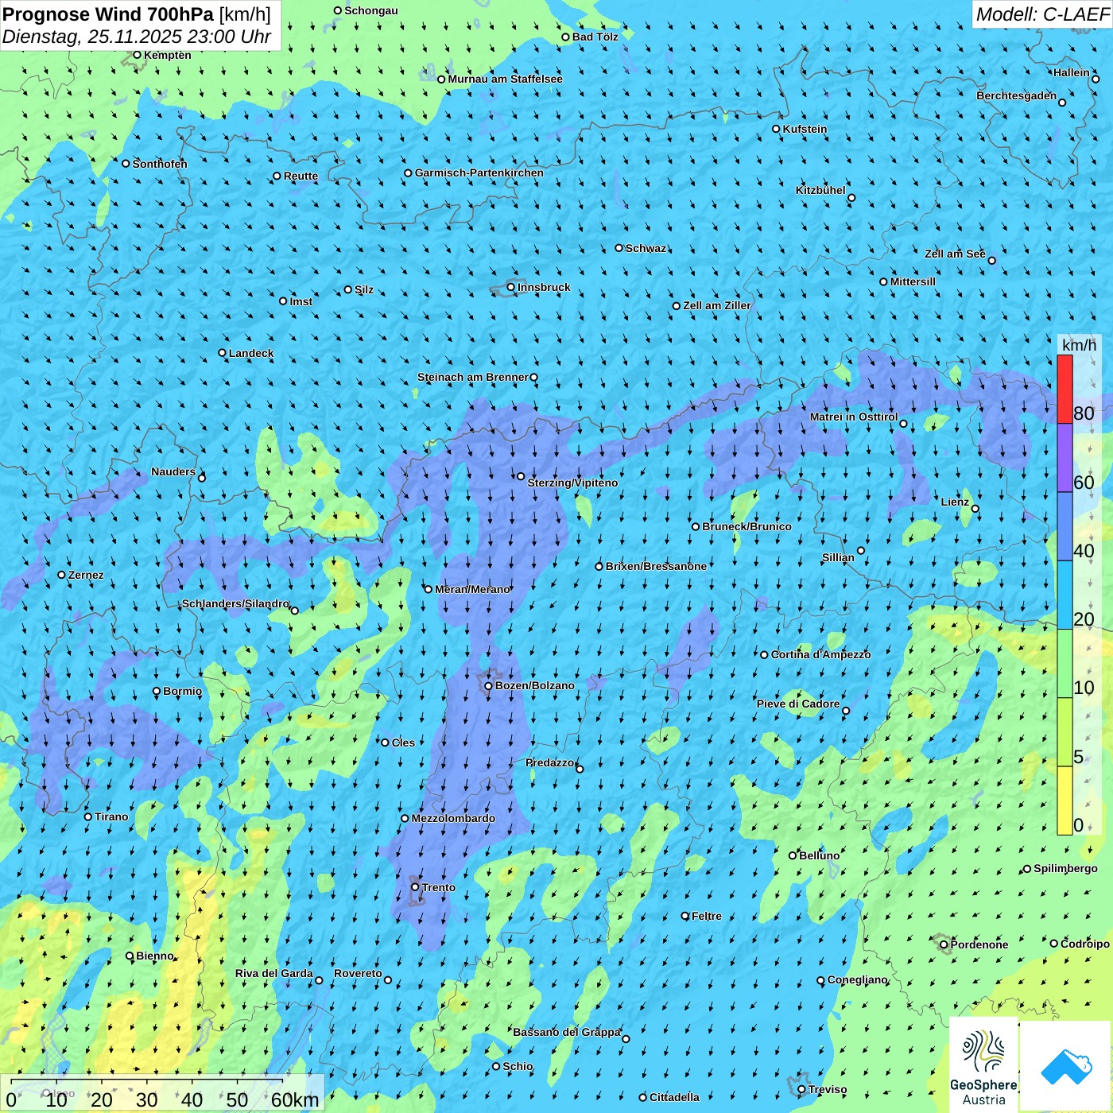Screen dimensions: 1113x1113
Task: Click the 'Mezzolombardo' label
Action: point(453,818)
